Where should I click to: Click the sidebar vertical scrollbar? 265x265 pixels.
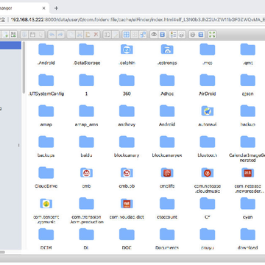pyautogui.click(x=24, y=68)
